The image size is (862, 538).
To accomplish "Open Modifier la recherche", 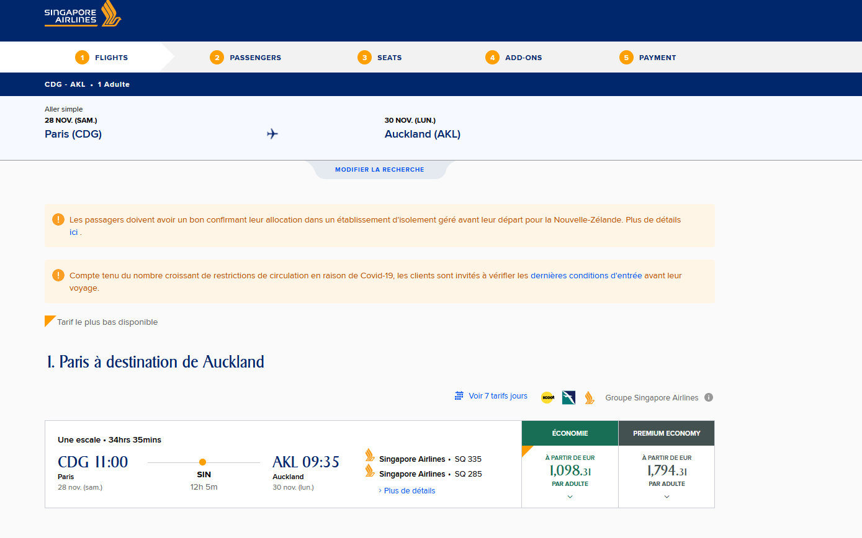I will click(x=380, y=169).
